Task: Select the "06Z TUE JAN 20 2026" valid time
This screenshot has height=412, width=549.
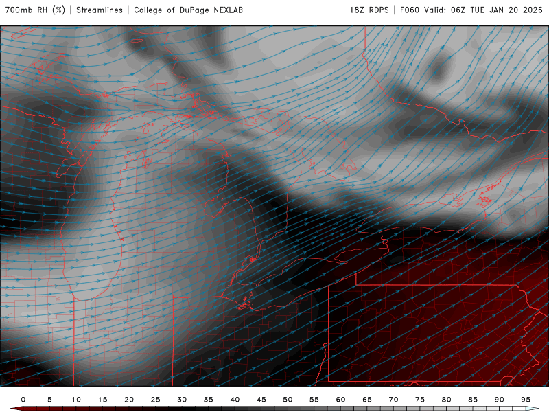Action: pos(496,10)
